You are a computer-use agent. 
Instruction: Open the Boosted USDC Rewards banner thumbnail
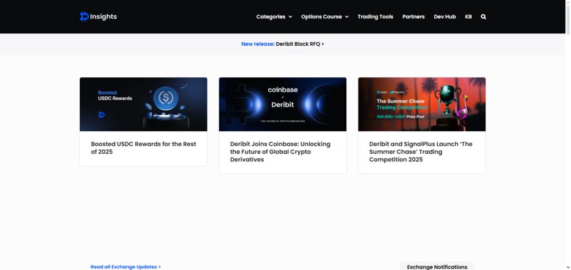tap(143, 104)
